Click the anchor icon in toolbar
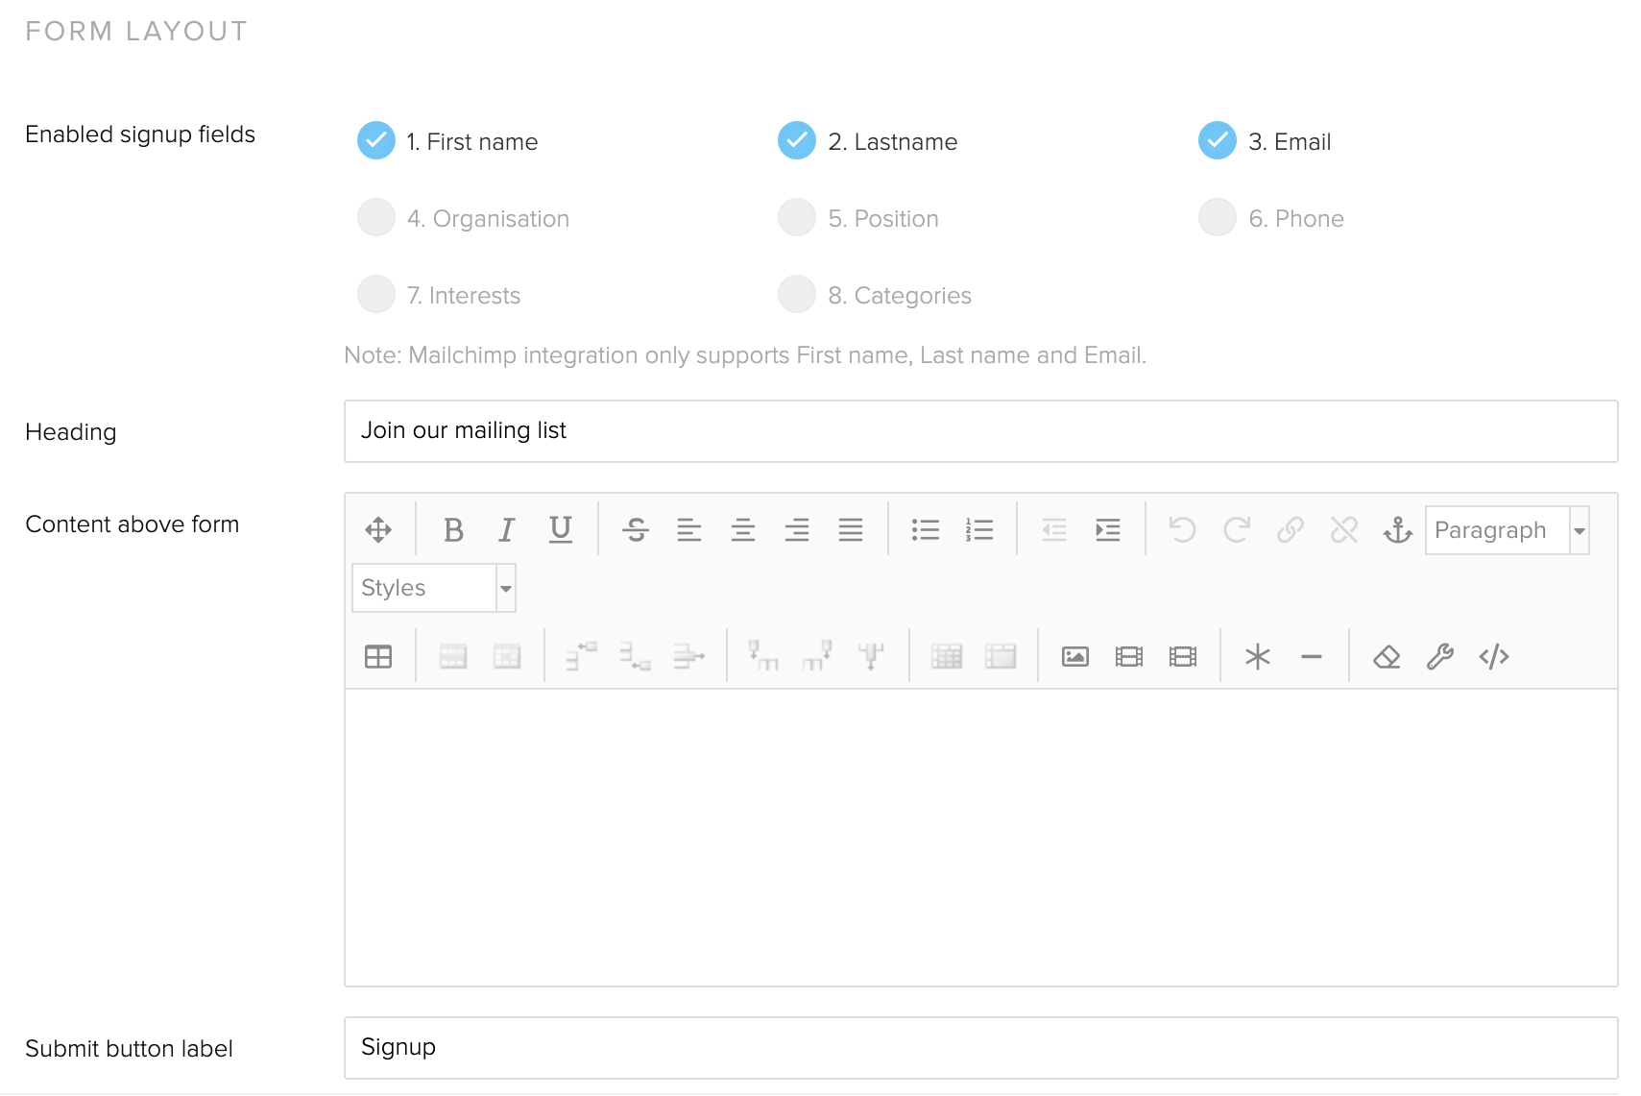The image size is (1641, 1096). (x=1397, y=529)
